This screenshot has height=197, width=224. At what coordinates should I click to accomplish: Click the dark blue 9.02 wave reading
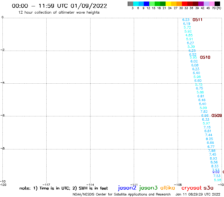click(x=216, y=172)
